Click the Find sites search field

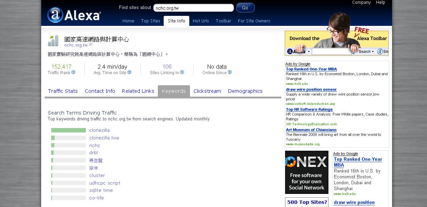(193, 8)
